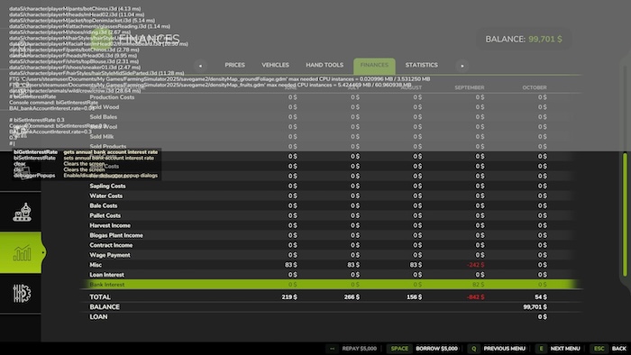Open the production chains sidebar icon
This screenshot has height=355, width=631.
pos(22,213)
